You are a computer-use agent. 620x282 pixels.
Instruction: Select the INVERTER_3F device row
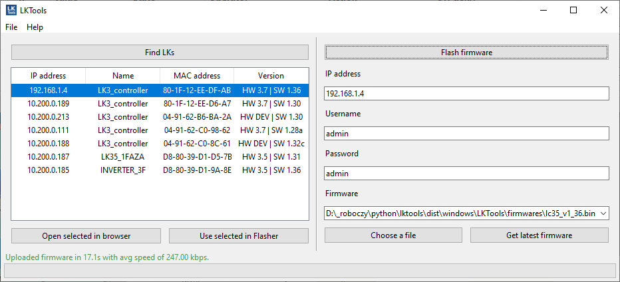tap(160, 170)
